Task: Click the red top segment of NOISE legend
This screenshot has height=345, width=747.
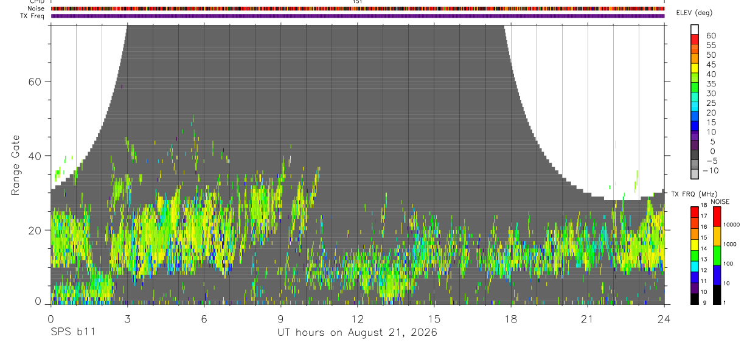Action: (717, 217)
